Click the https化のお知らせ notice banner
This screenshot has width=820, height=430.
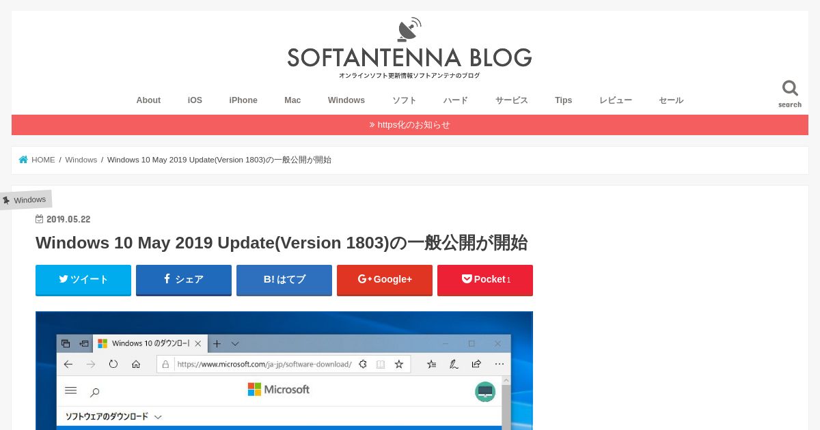[410, 125]
